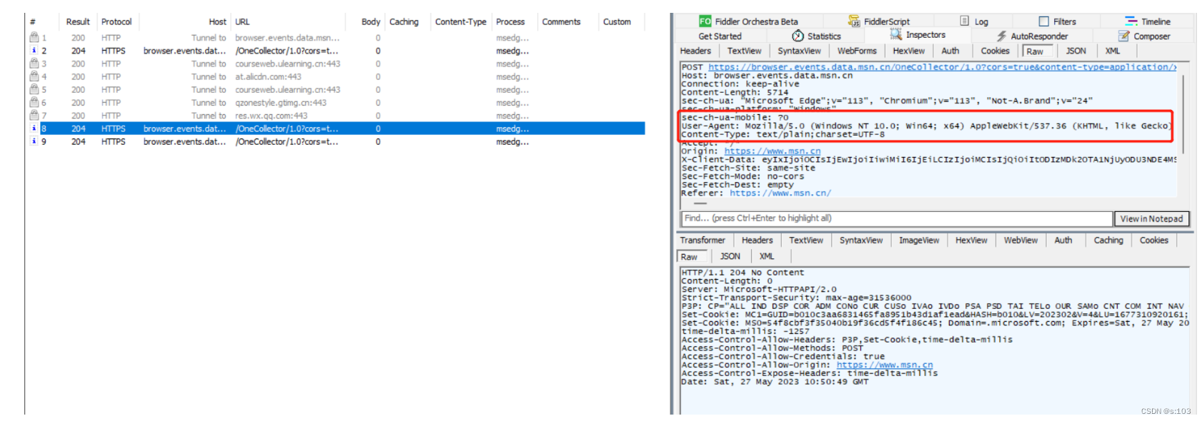
Task: Select request TextView inspector tab
Action: [x=744, y=51]
